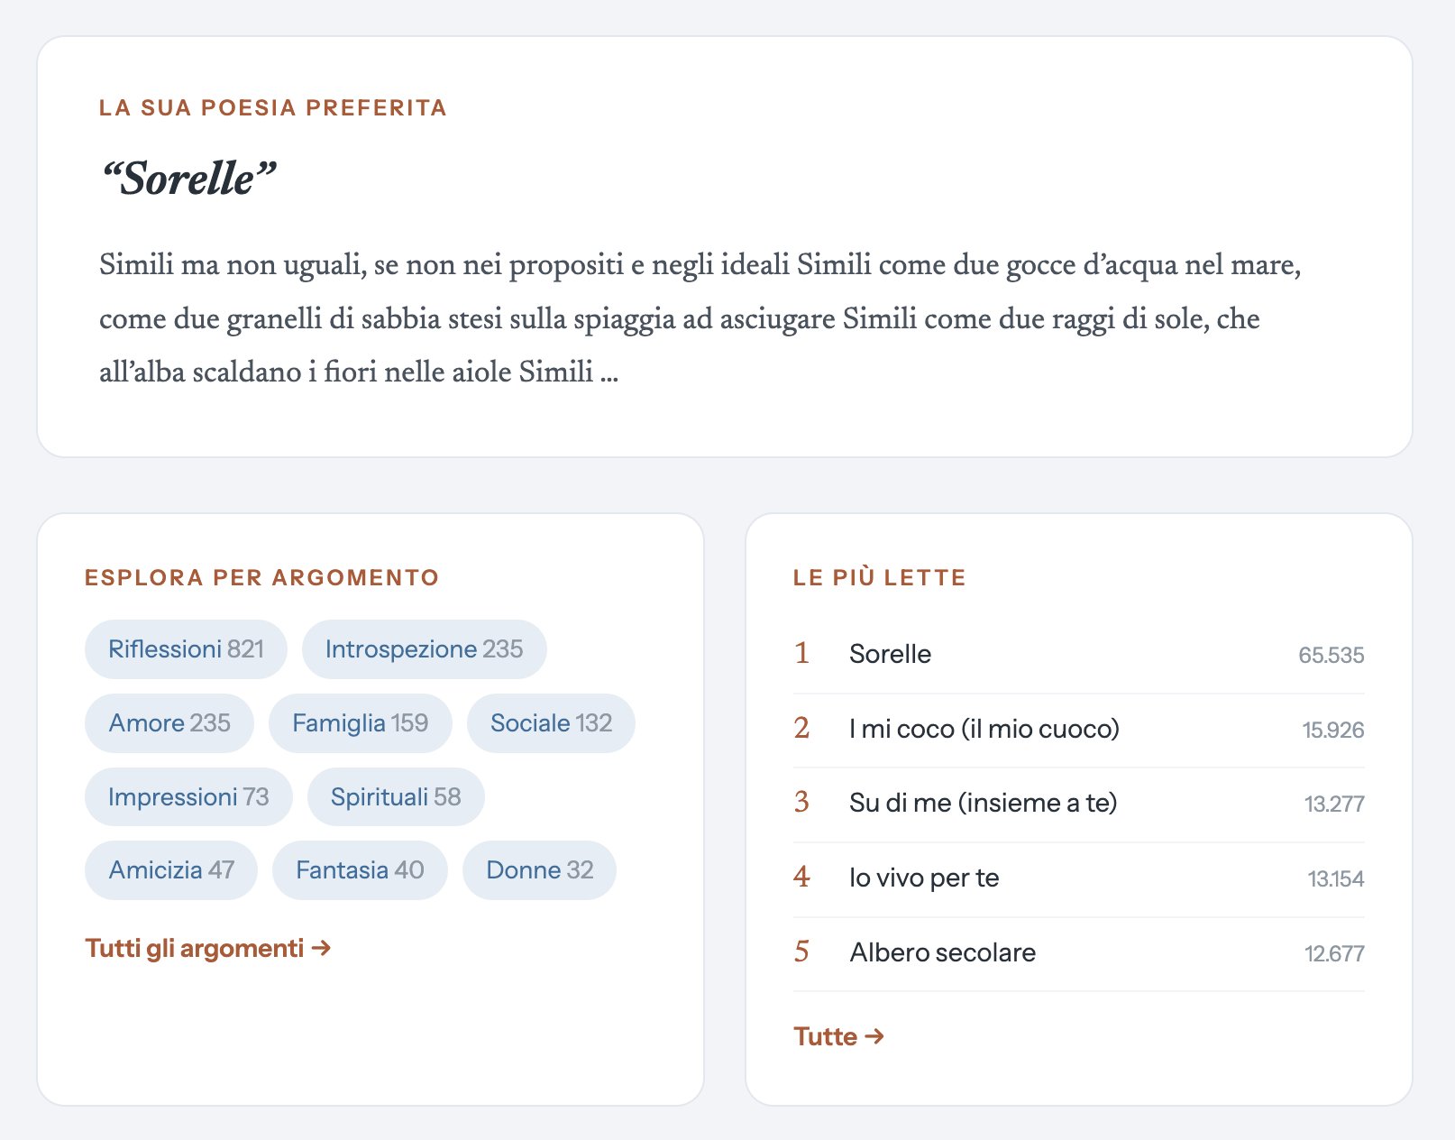Click the Sorelle poem excerpt text
Image resolution: width=1455 pixels, height=1140 pixels.
click(x=700, y=318)
